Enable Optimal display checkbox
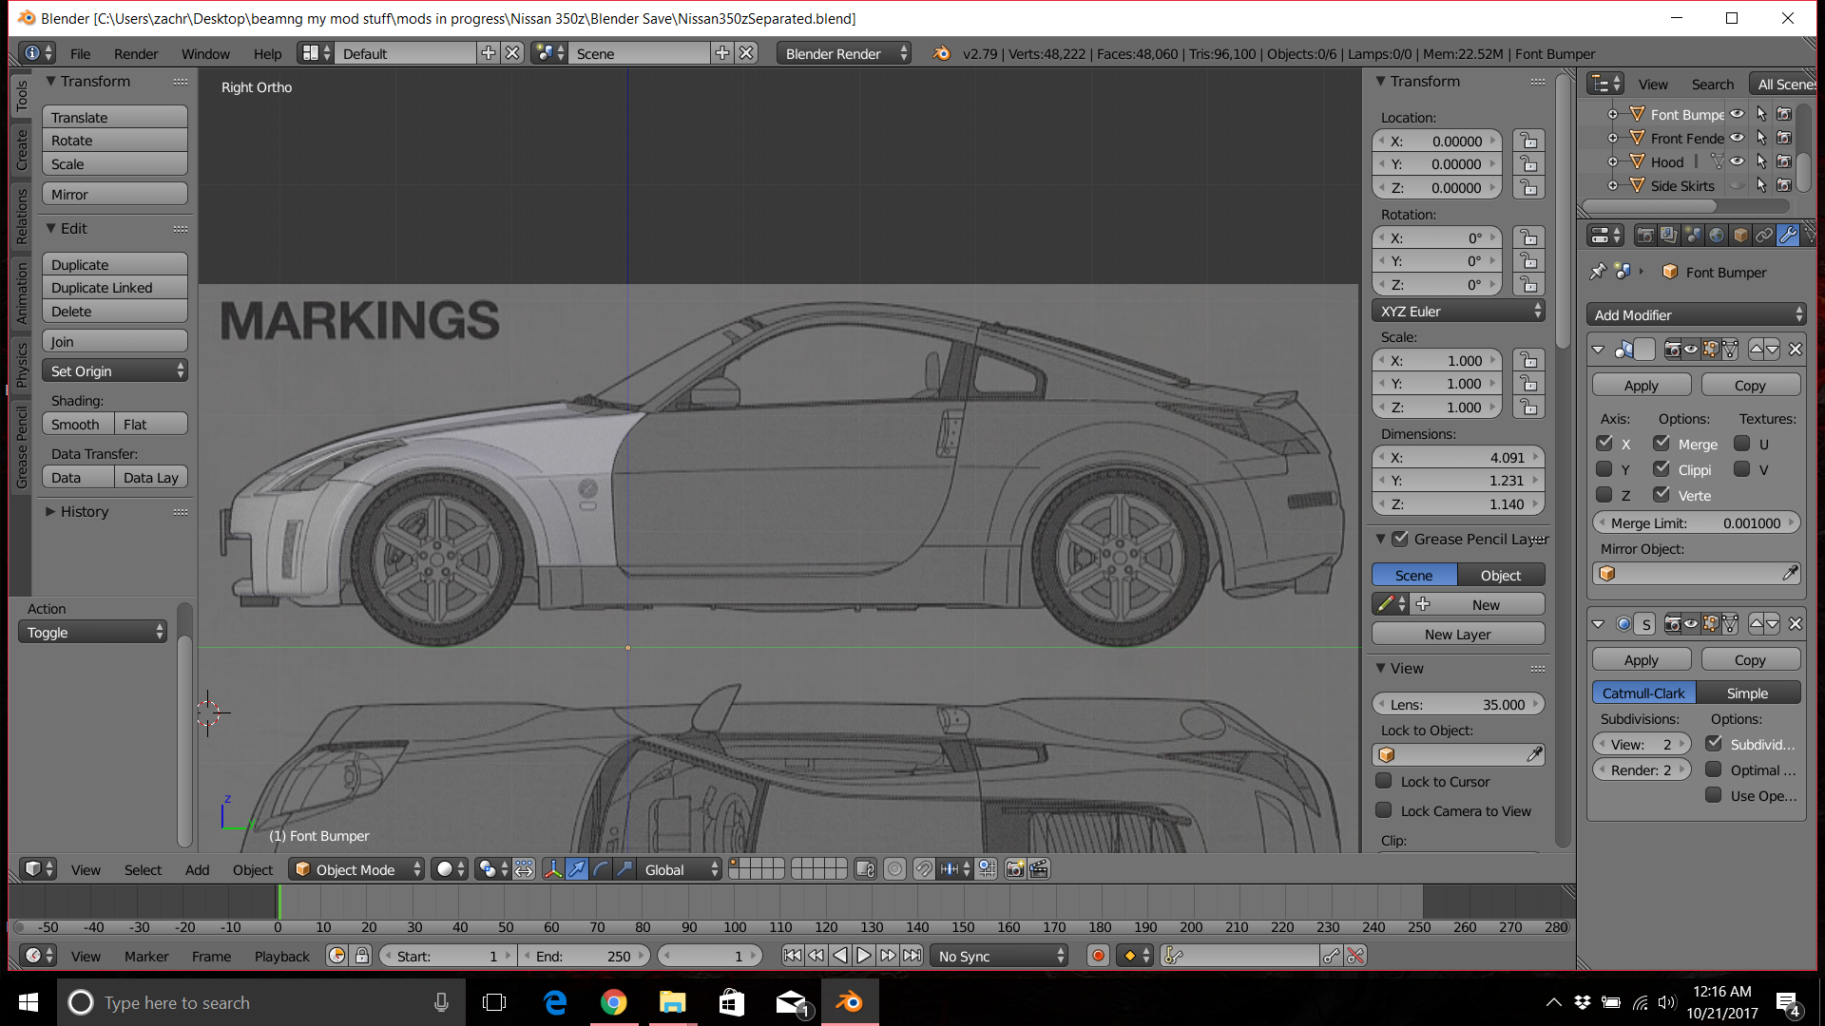 (x=1714, y=769)
